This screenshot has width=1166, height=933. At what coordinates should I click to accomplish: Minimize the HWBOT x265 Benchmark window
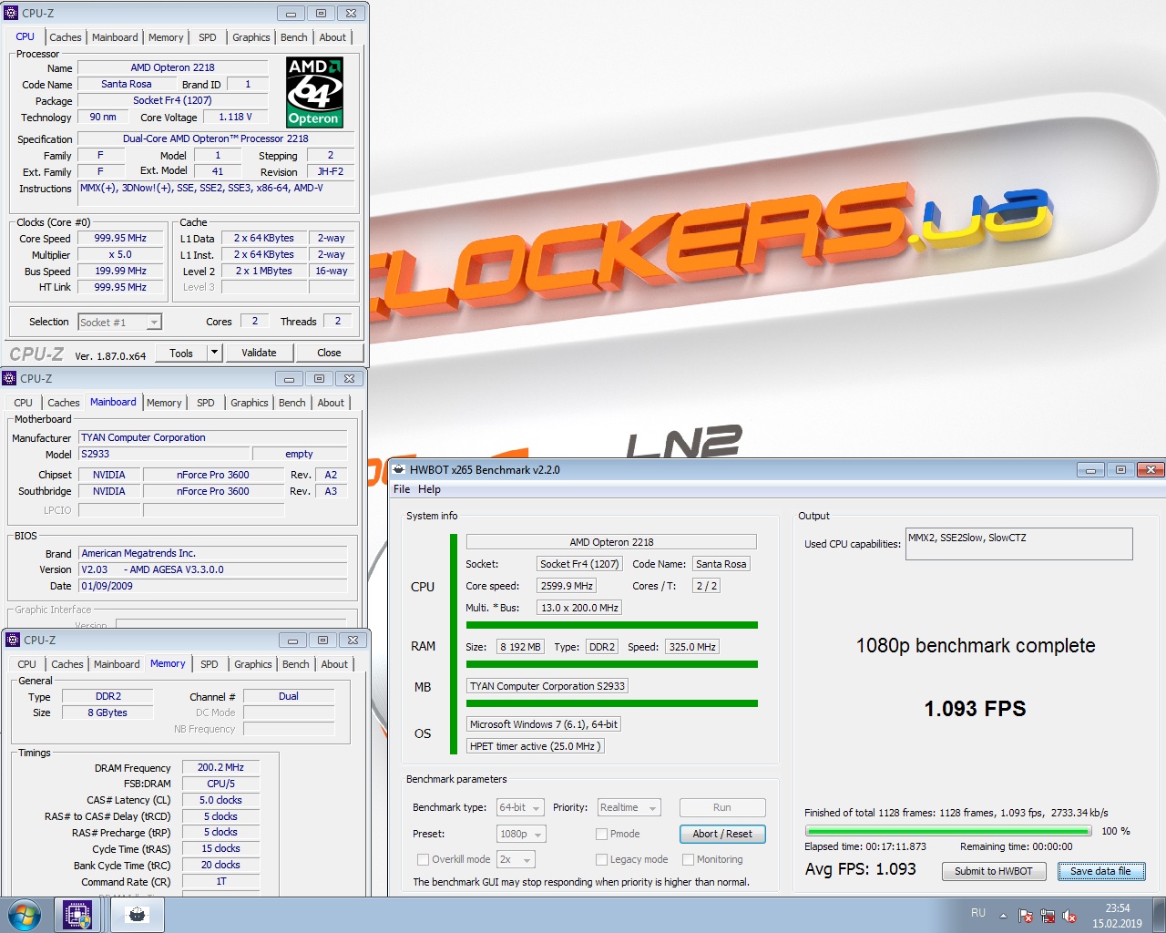[x=1090, y=470]
